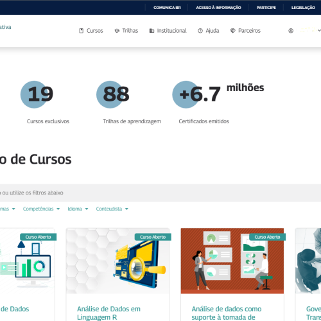Click the 19 Cursos exclusivos statistic

coord(45,103)
